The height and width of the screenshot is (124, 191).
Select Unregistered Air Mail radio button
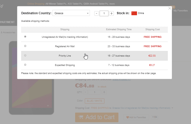point(25,37)
